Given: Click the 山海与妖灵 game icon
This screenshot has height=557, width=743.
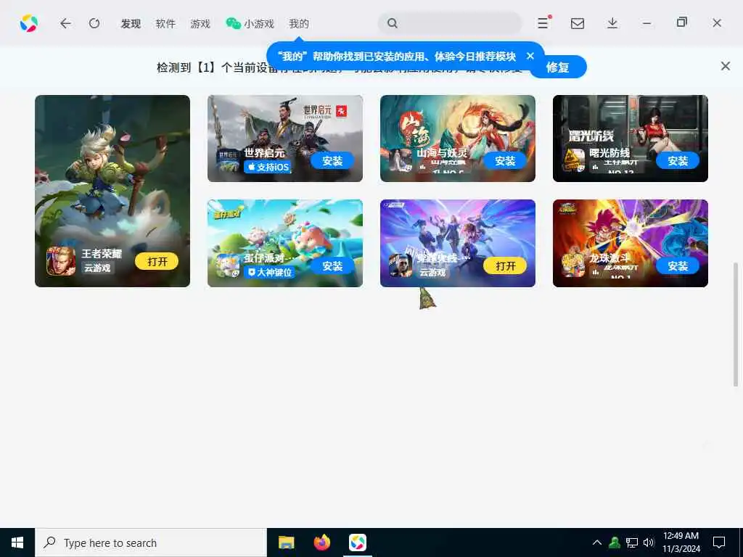Looking at the screenshot, I should coord(401,161).
